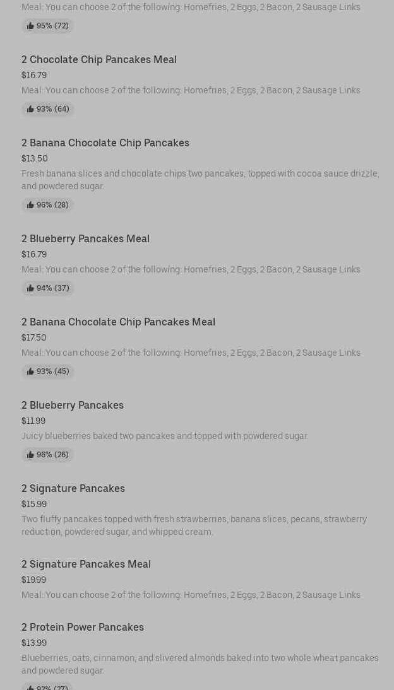The height and width of the screenshot is (690, 394).
Task: Click the 95% (72) thumbs-up rating badge
Action: (x=47, y=26)
